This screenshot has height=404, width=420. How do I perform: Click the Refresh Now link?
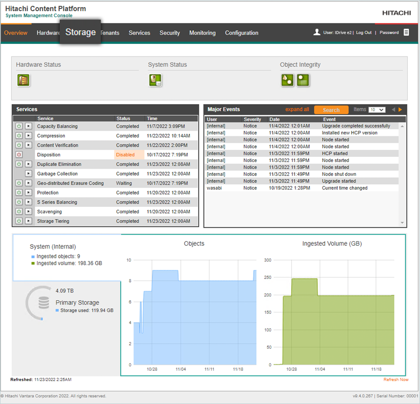[396, 380]
